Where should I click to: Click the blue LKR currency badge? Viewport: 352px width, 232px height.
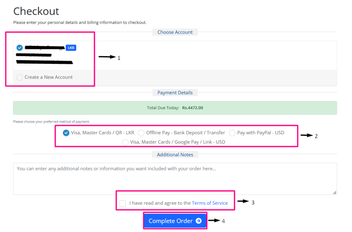(71, 48)
